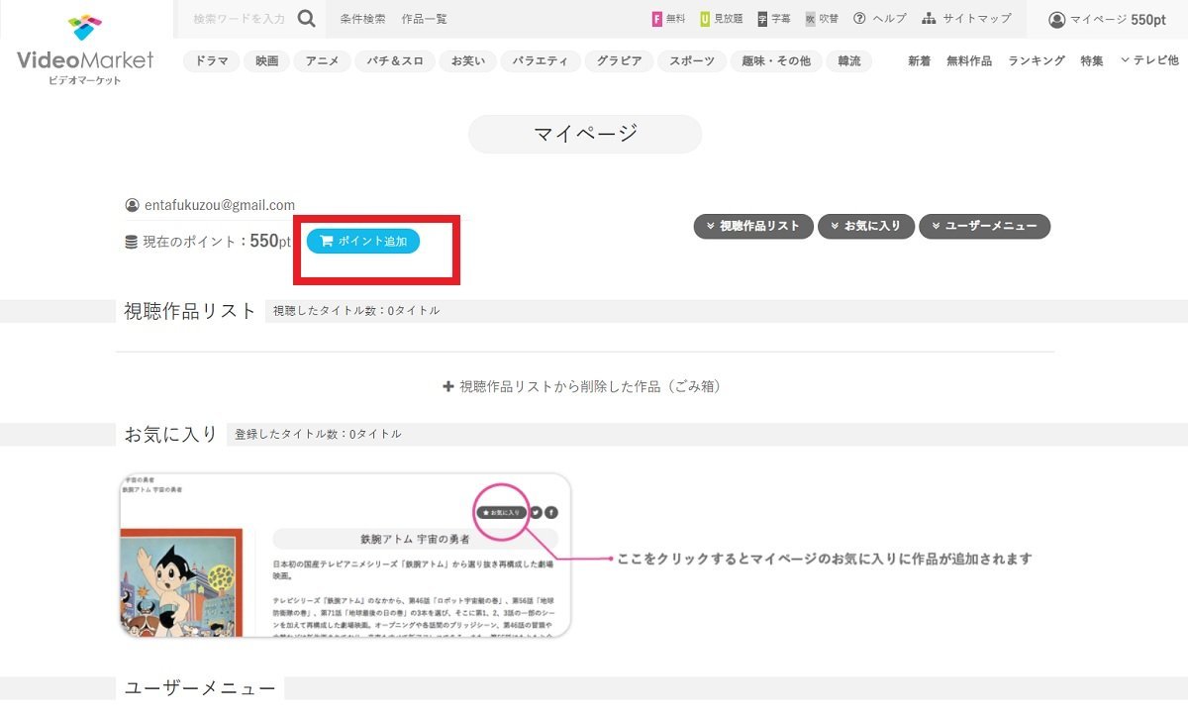Expand the 視聴作品リスト dropdown button
1188x719 pixels.
click(x=753, y=227)
